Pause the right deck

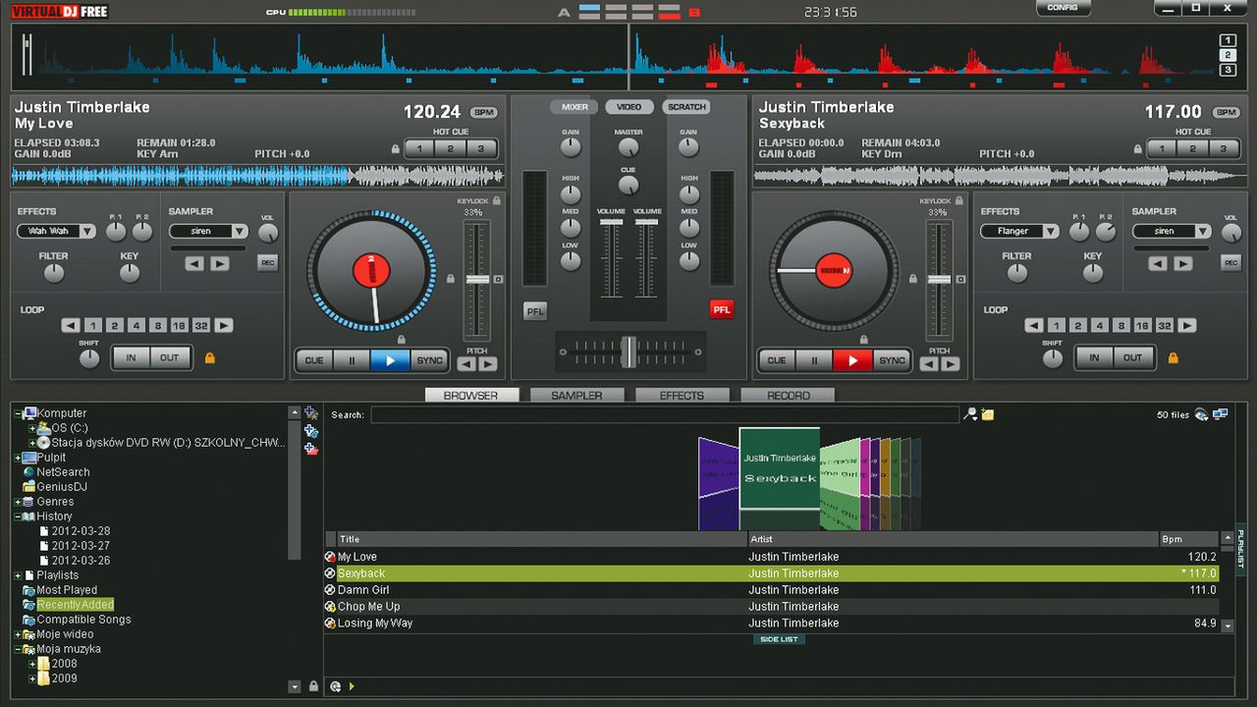click(x=814, y=360)
